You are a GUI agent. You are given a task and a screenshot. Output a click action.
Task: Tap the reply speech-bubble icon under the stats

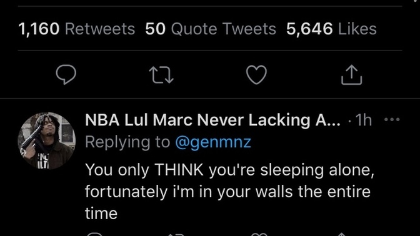[x=66, y=75]
